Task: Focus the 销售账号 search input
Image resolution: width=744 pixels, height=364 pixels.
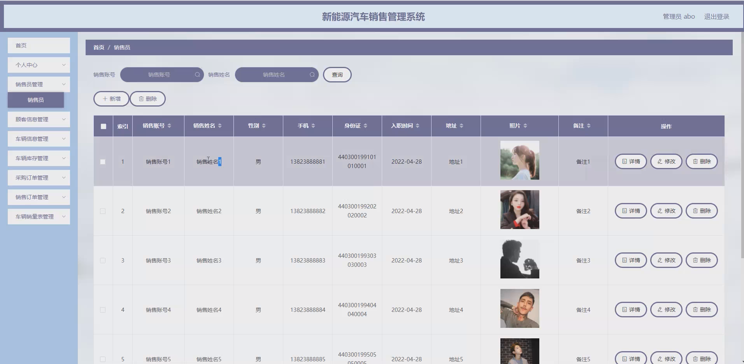Action: tap(162, 75)
